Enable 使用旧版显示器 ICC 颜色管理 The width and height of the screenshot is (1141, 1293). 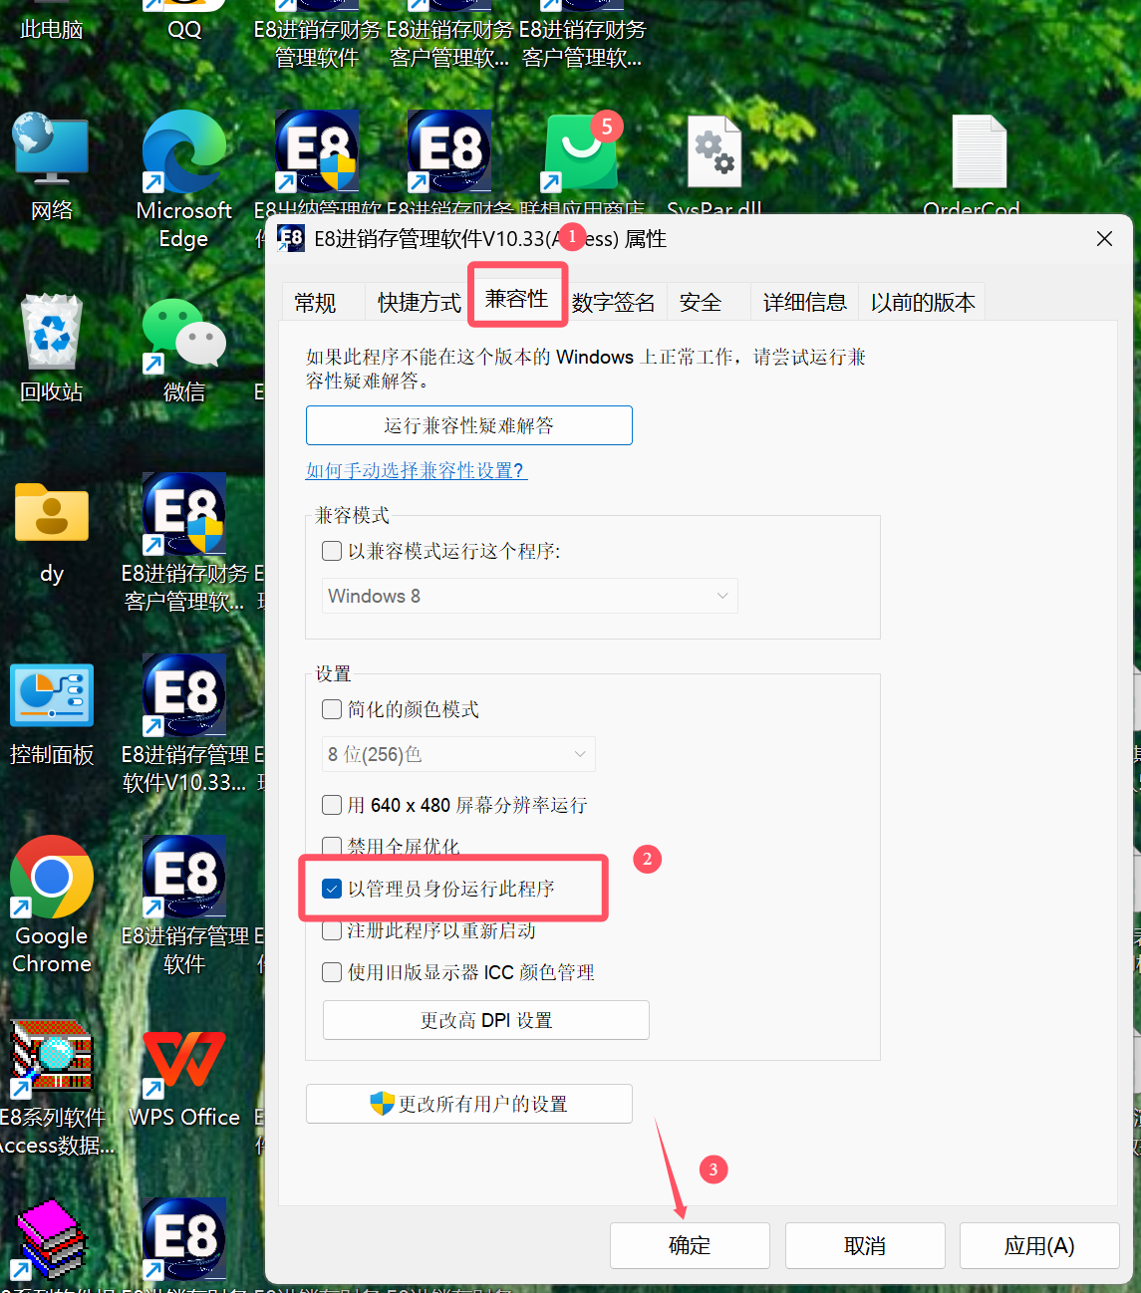click(x=332, y=972)
